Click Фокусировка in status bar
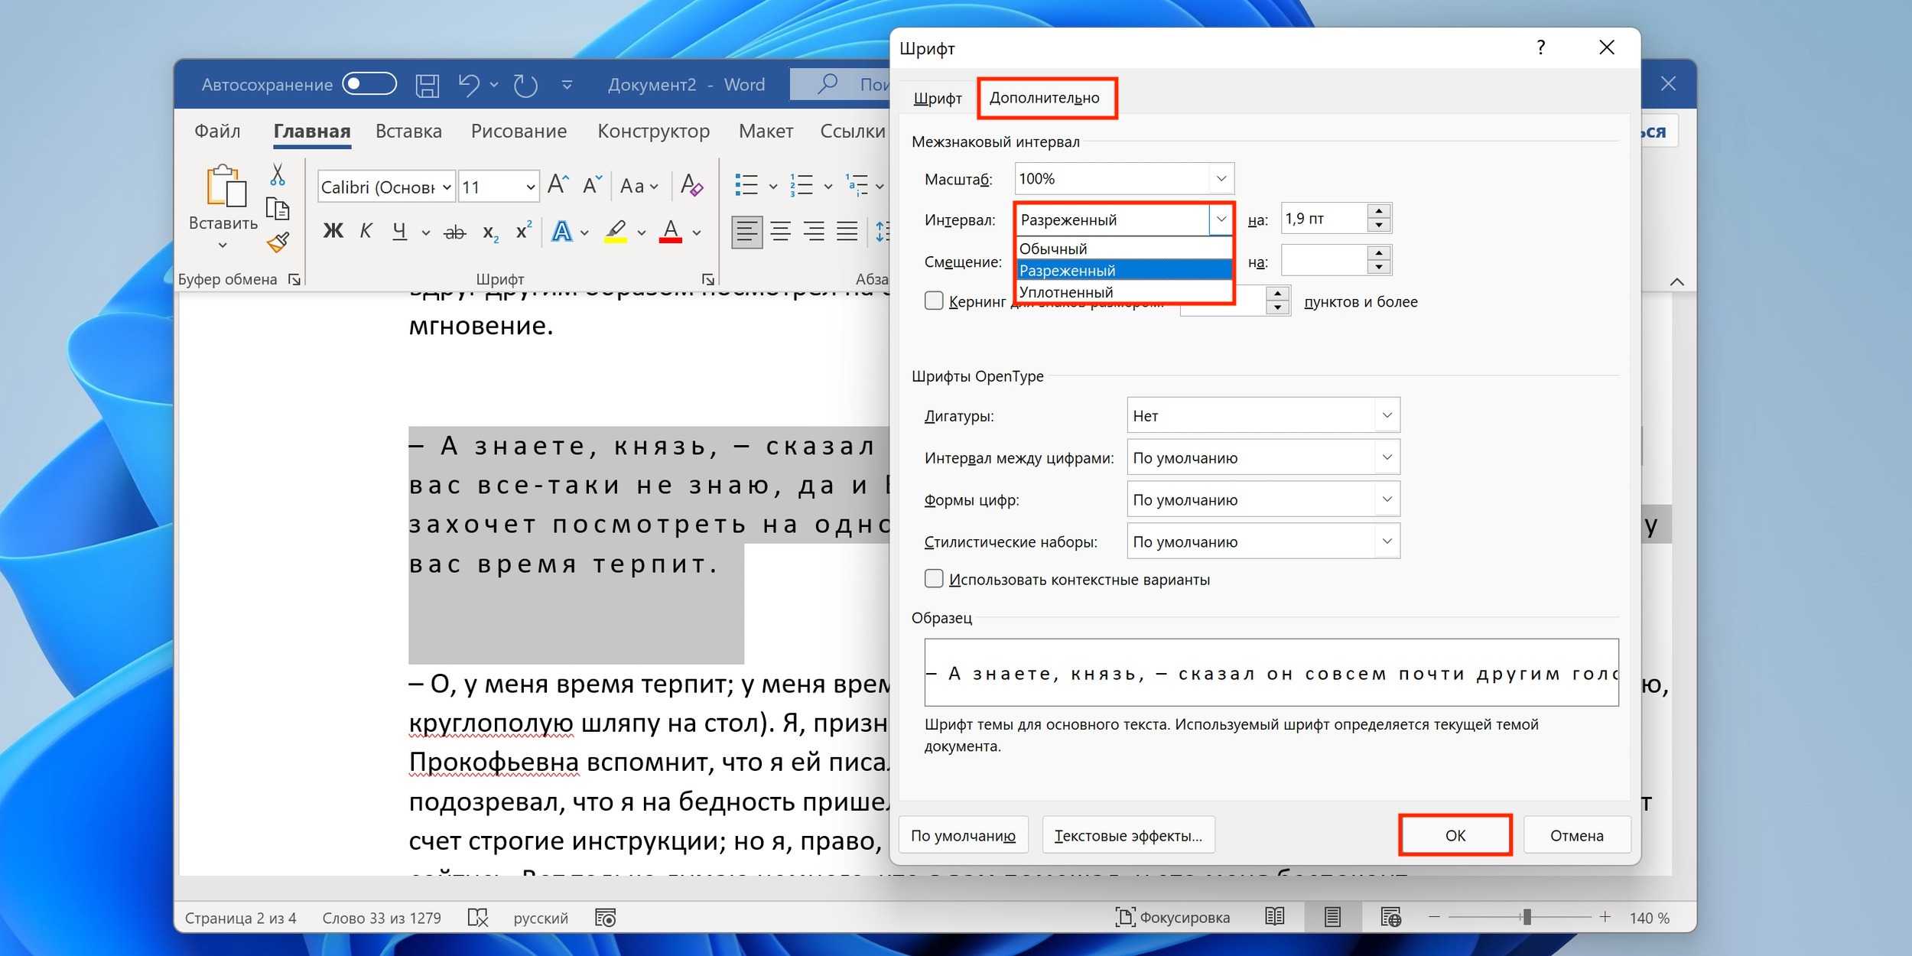This screenshot has height=956, width=1912. pos(1173,917)
